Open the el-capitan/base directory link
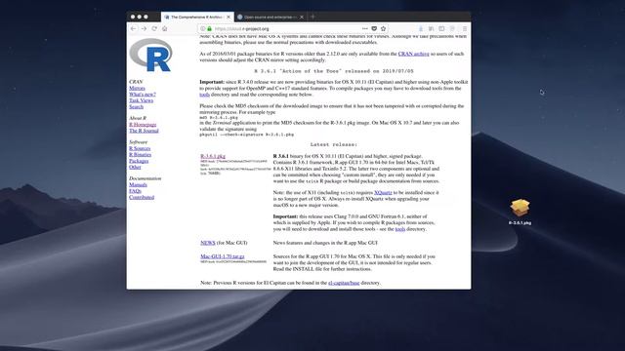 344,283
